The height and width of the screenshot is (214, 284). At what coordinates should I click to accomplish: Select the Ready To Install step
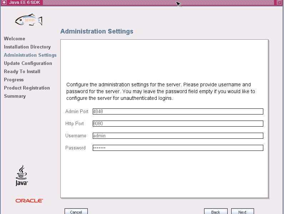(22, 72)
